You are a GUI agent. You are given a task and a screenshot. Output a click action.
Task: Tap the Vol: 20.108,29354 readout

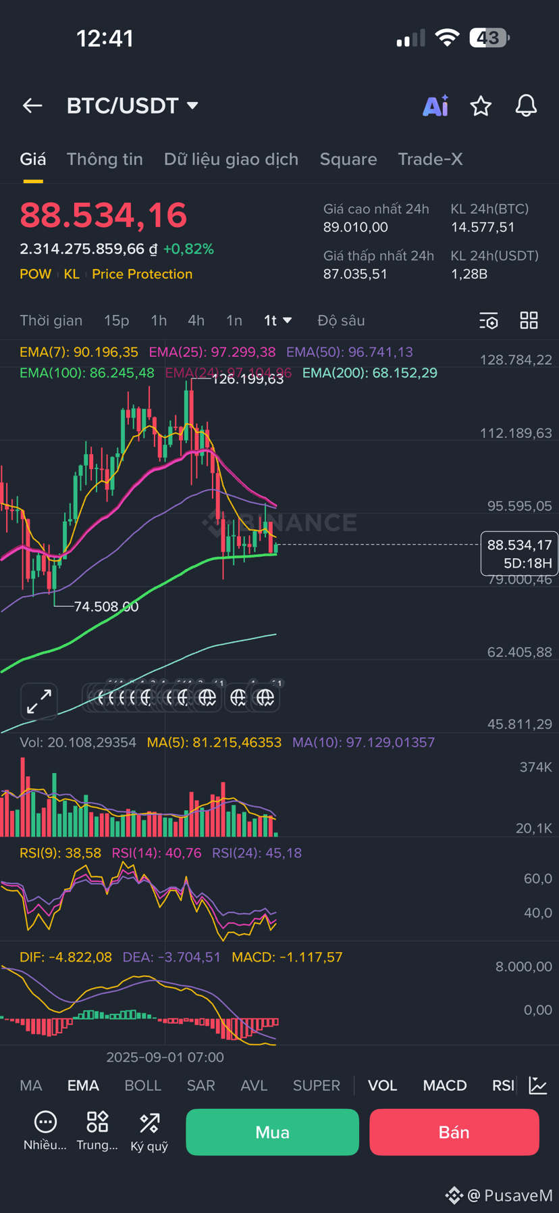coord(78,742)
